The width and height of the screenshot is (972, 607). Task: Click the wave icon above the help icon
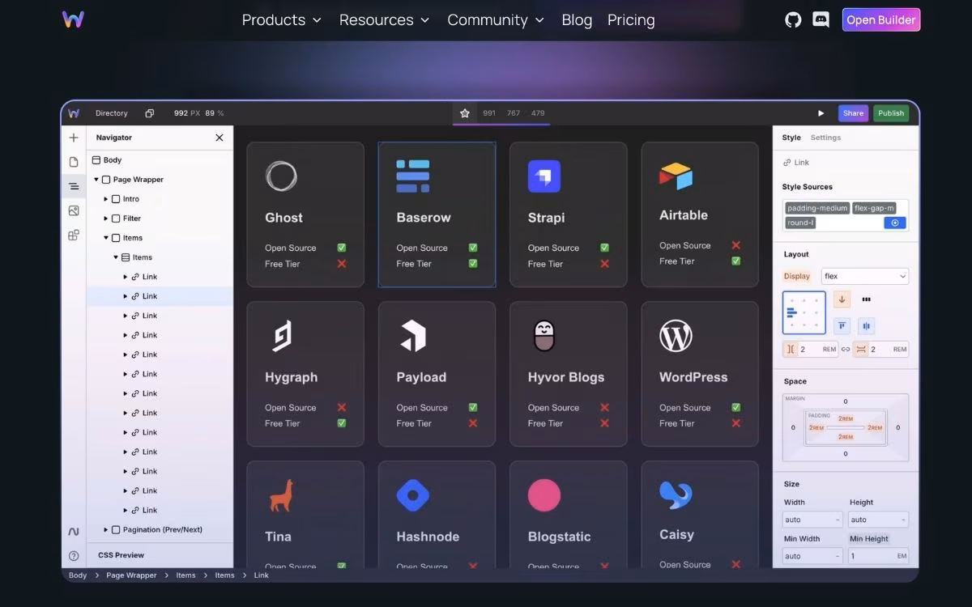tap(74, 532)
